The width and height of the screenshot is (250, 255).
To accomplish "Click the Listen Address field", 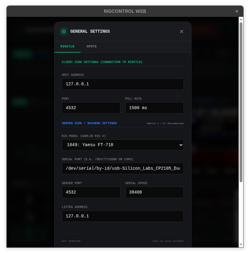I will pos(123,216).
